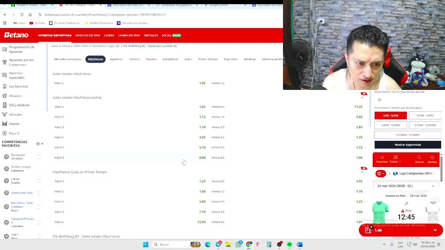Open iOS y Android sidebar item
445x250 pixels.
pos(19,105)
